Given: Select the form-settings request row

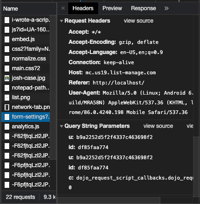Looking at the screenshot, I should 26,117.
